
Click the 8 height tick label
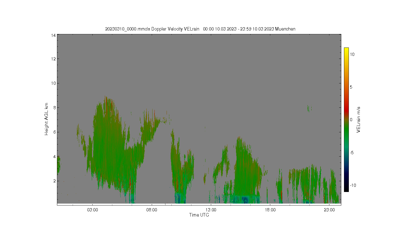(x=55, y=107)
